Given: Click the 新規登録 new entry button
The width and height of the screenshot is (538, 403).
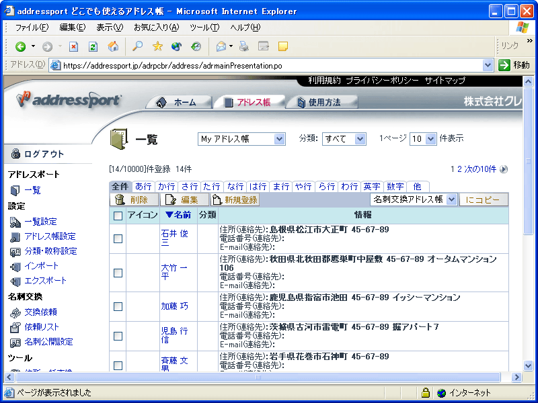Looking at the screenshot, I should click(235, 199).
